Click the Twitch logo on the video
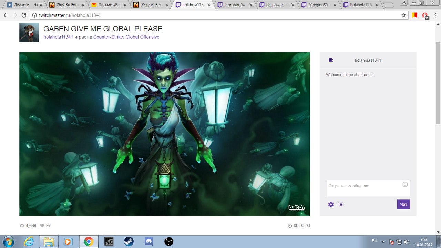 [296, 208]
